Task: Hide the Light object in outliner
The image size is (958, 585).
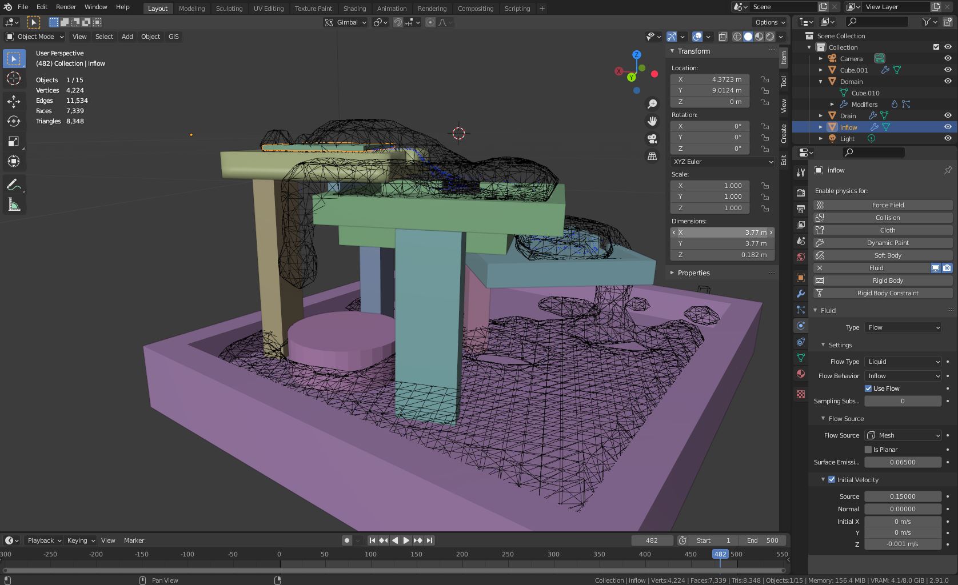Action: (948, 138)
